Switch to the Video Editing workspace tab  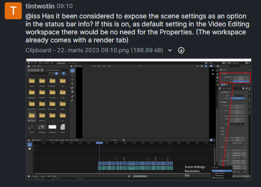pos(61,63)
